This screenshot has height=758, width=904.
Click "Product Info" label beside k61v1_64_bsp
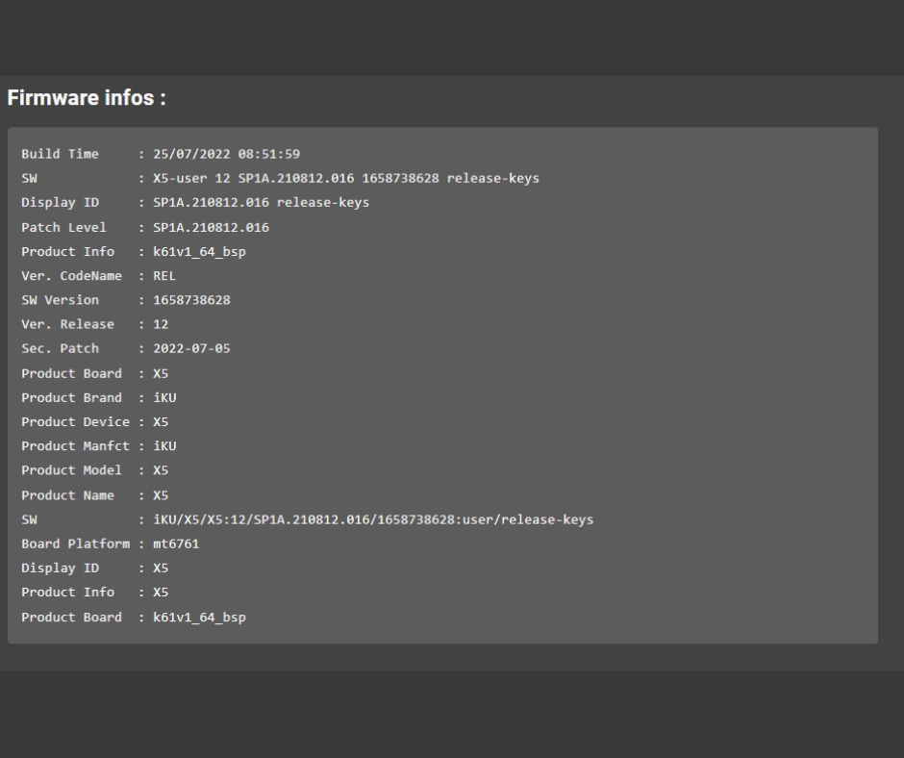[67, 251]
